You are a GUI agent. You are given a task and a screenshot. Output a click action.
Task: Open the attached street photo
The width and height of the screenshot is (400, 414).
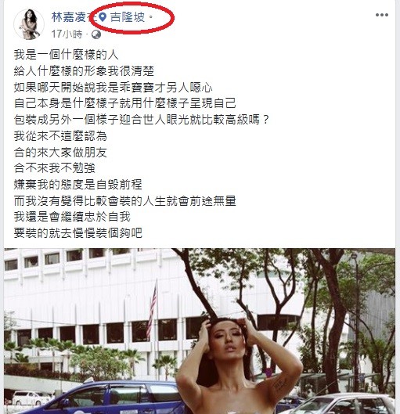pos(200,331)
